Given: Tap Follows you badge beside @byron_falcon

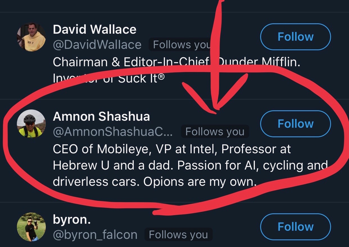Looking at the screenshot, I should (178, 235).
